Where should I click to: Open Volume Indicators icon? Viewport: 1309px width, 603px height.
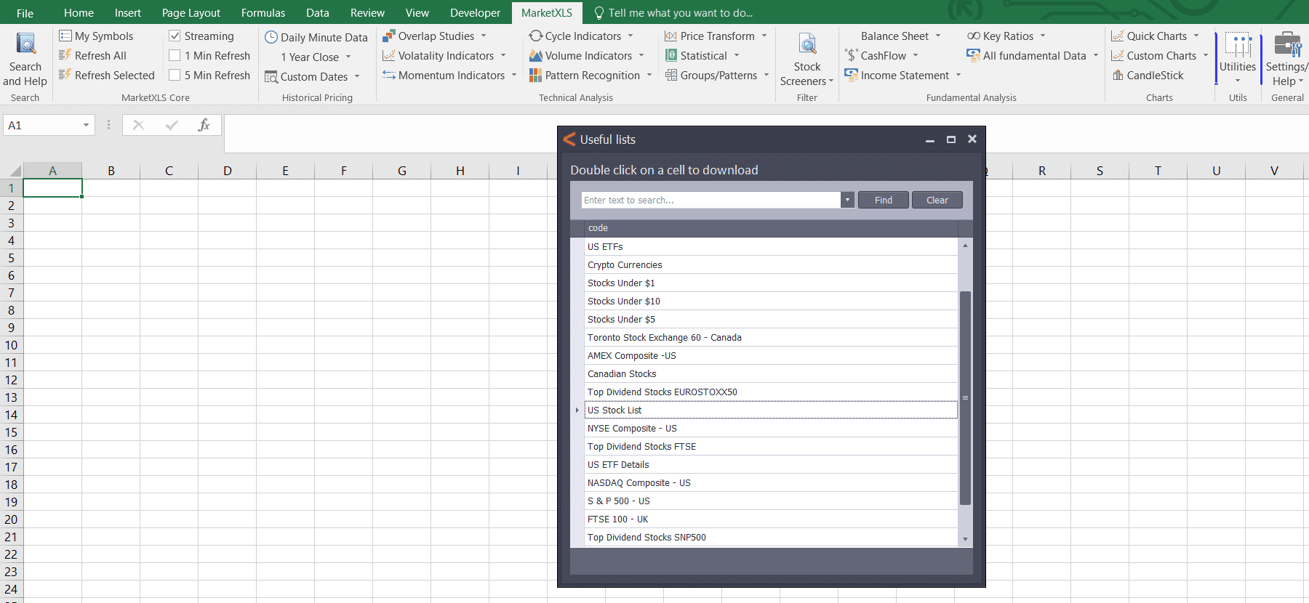[x=536, y=55]
